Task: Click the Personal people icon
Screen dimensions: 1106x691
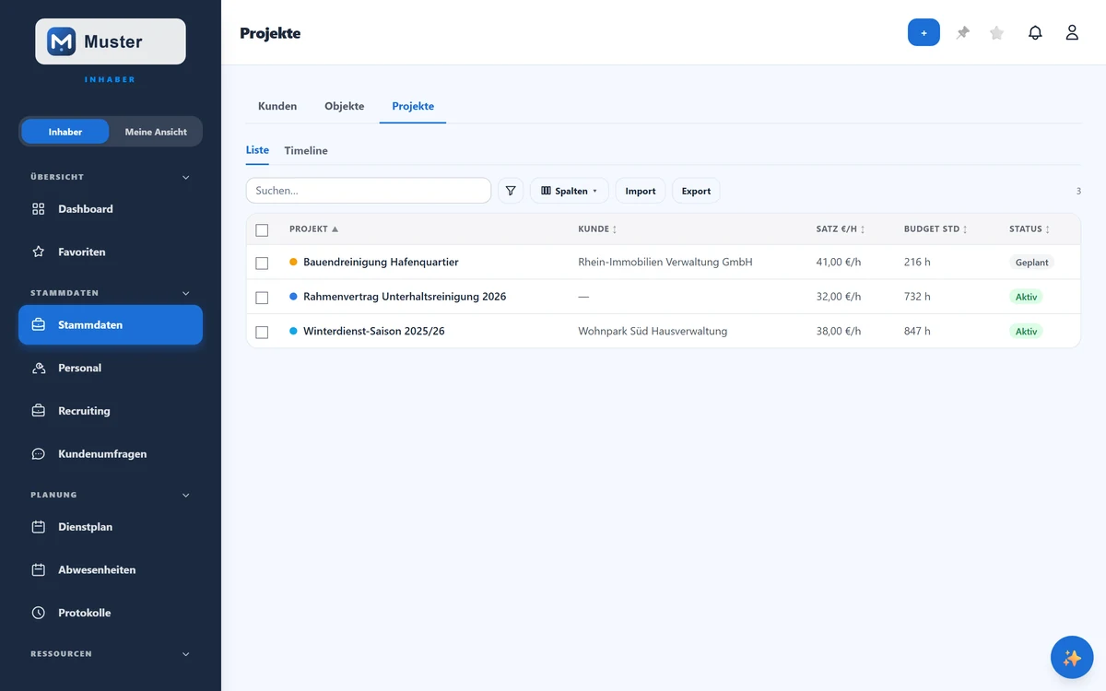Action: [39, 369]
